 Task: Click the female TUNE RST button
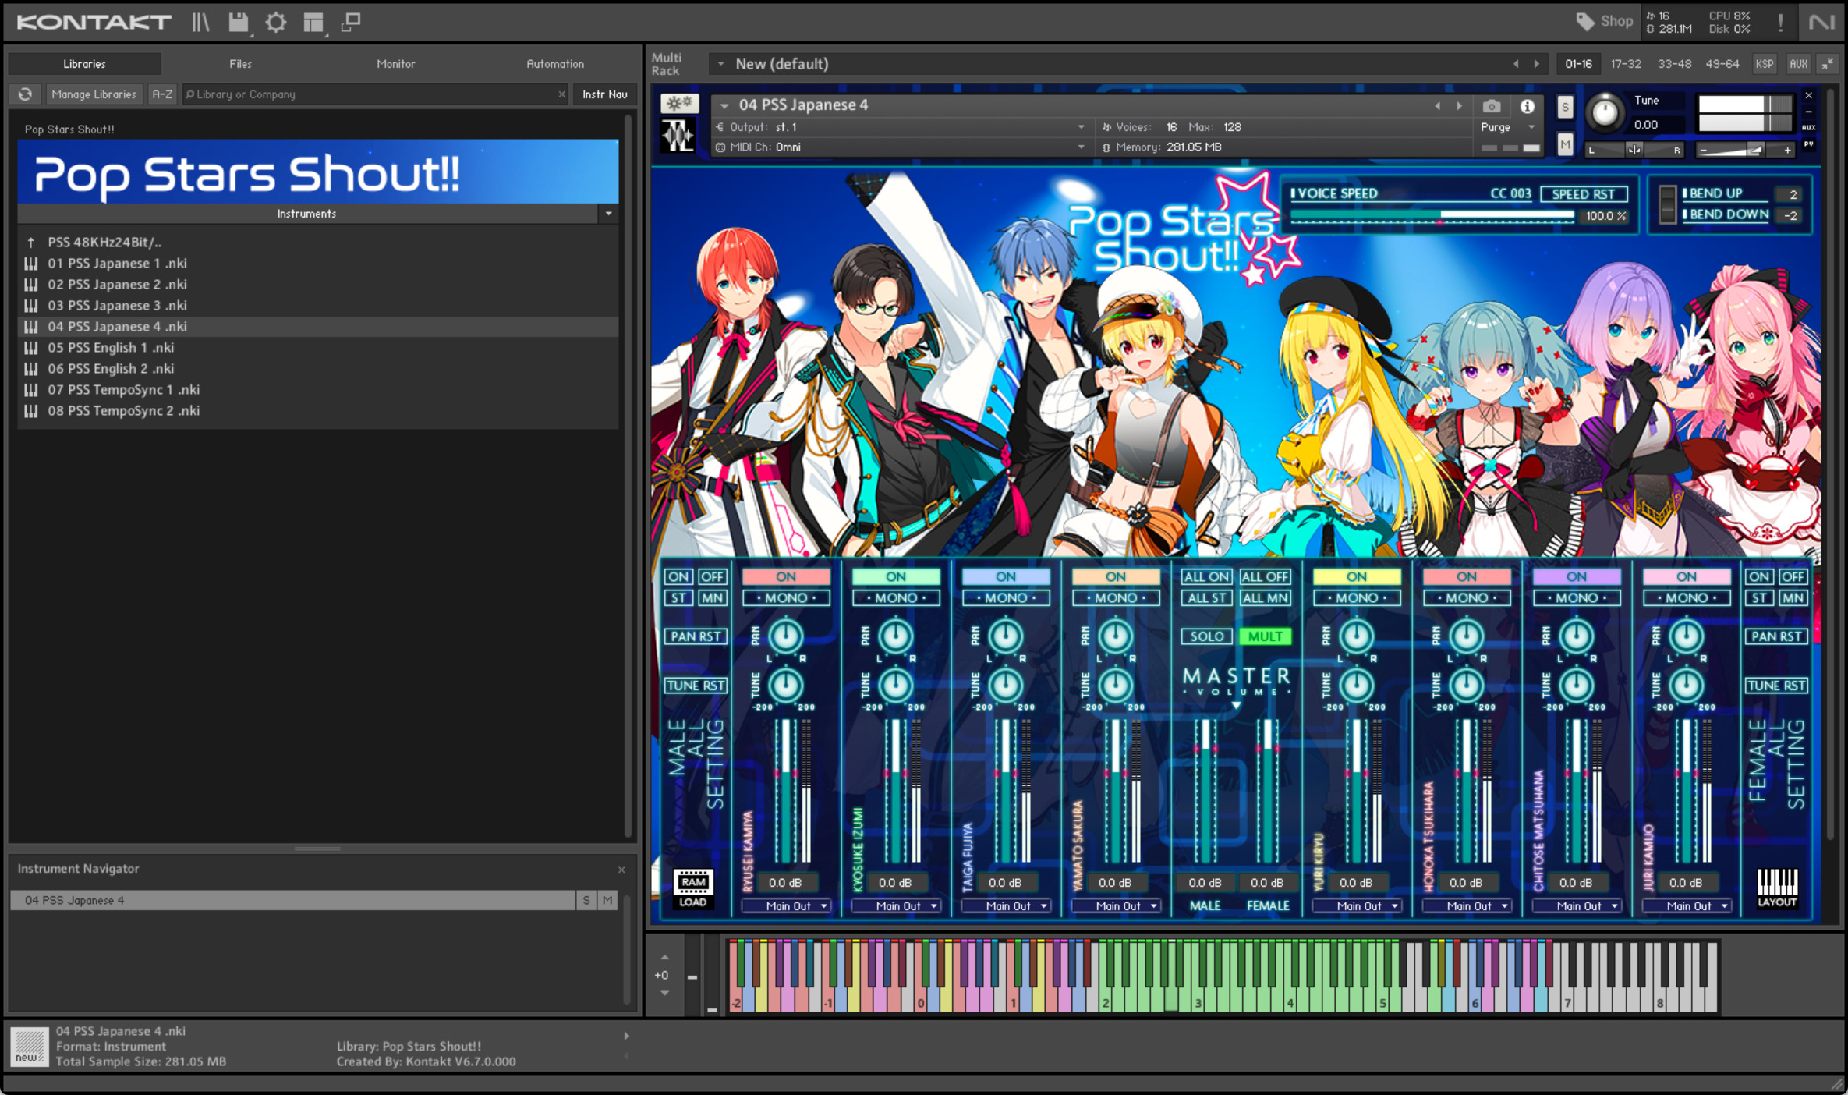point(1776,685)
